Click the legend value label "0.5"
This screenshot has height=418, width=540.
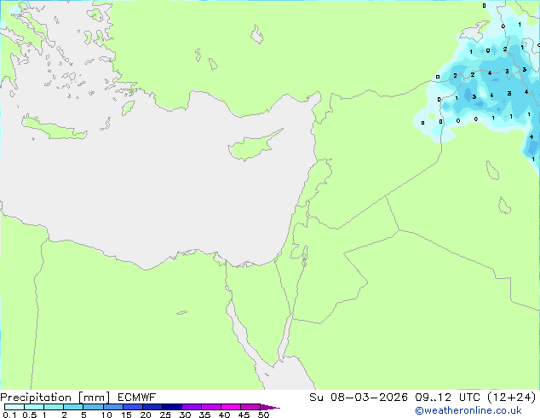[30, 415]
